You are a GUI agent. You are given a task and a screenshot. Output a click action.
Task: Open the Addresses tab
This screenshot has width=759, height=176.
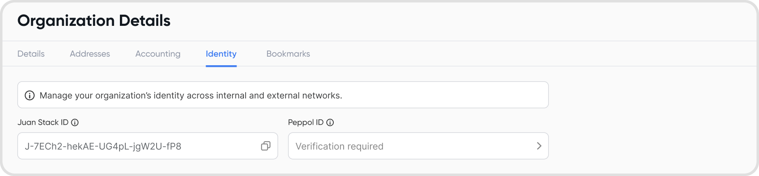[x=90, y=54]
